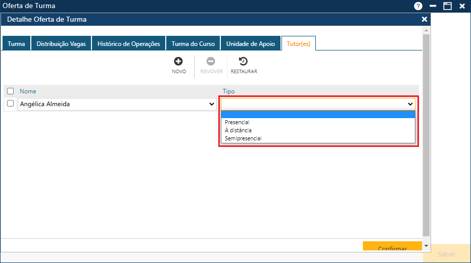Switch to the Turma tab
471x263 pixels.
point(16,44)
